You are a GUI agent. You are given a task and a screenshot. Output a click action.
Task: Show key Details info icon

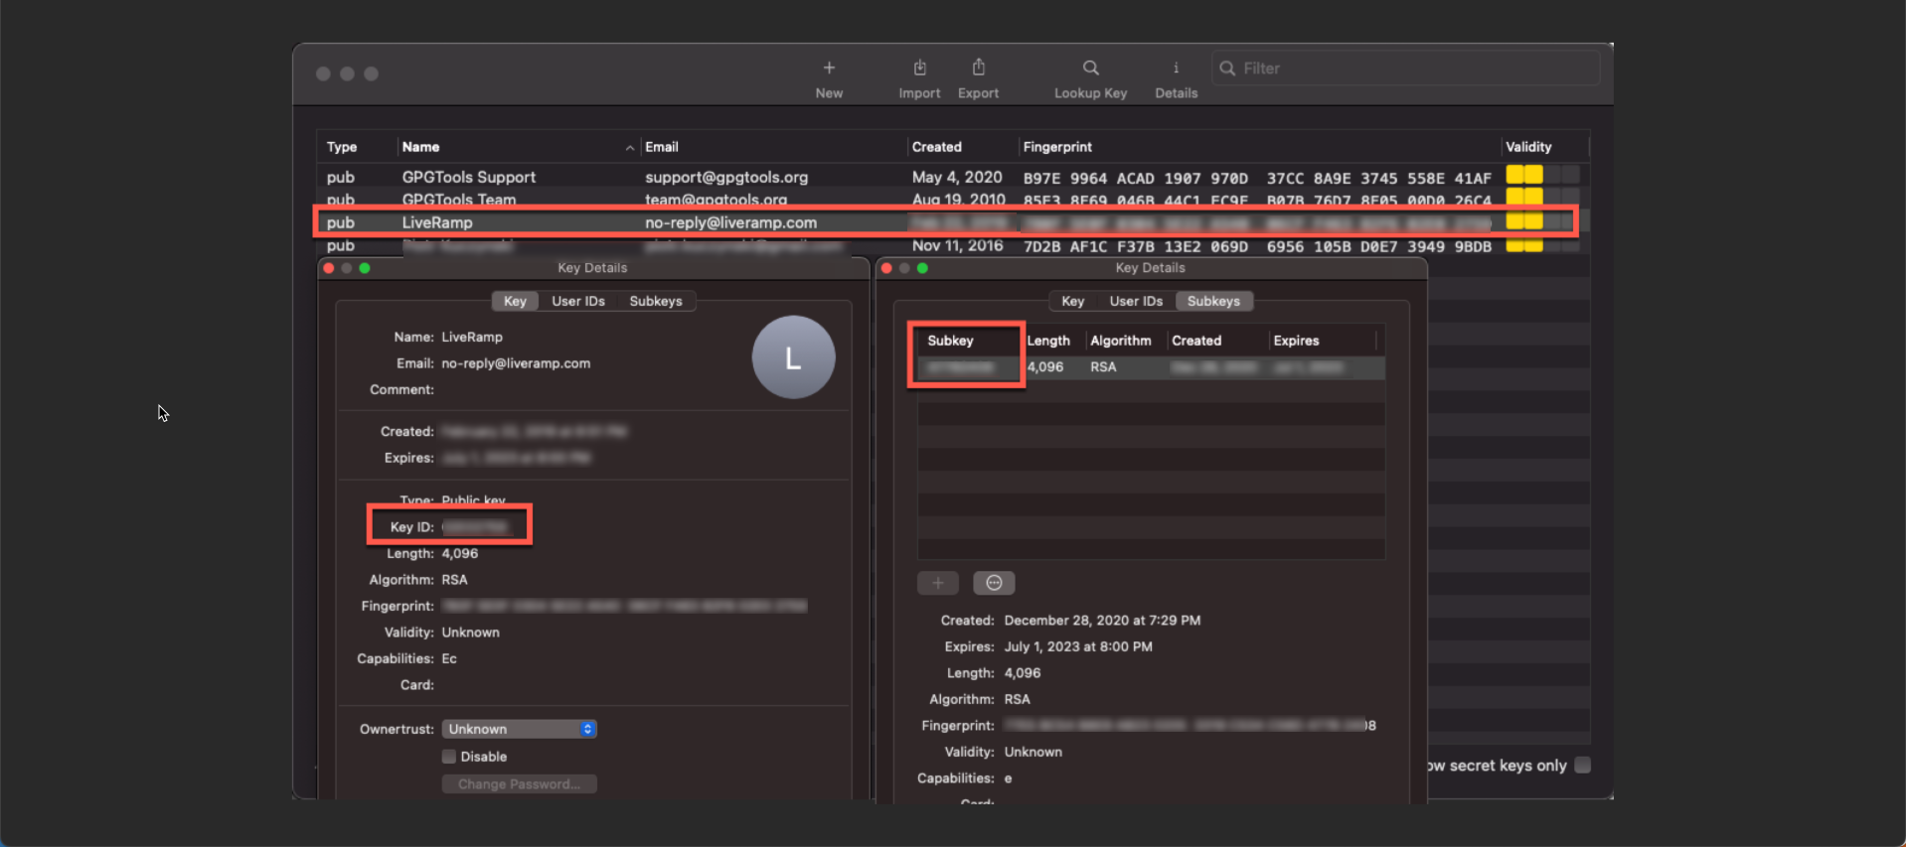click(1176, 79)
